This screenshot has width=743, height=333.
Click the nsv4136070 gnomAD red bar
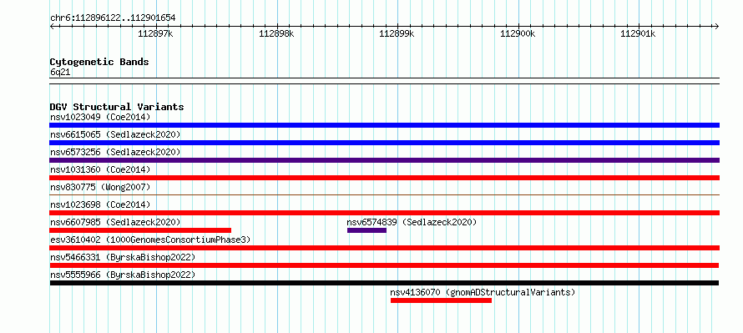[x=441, y=300]
